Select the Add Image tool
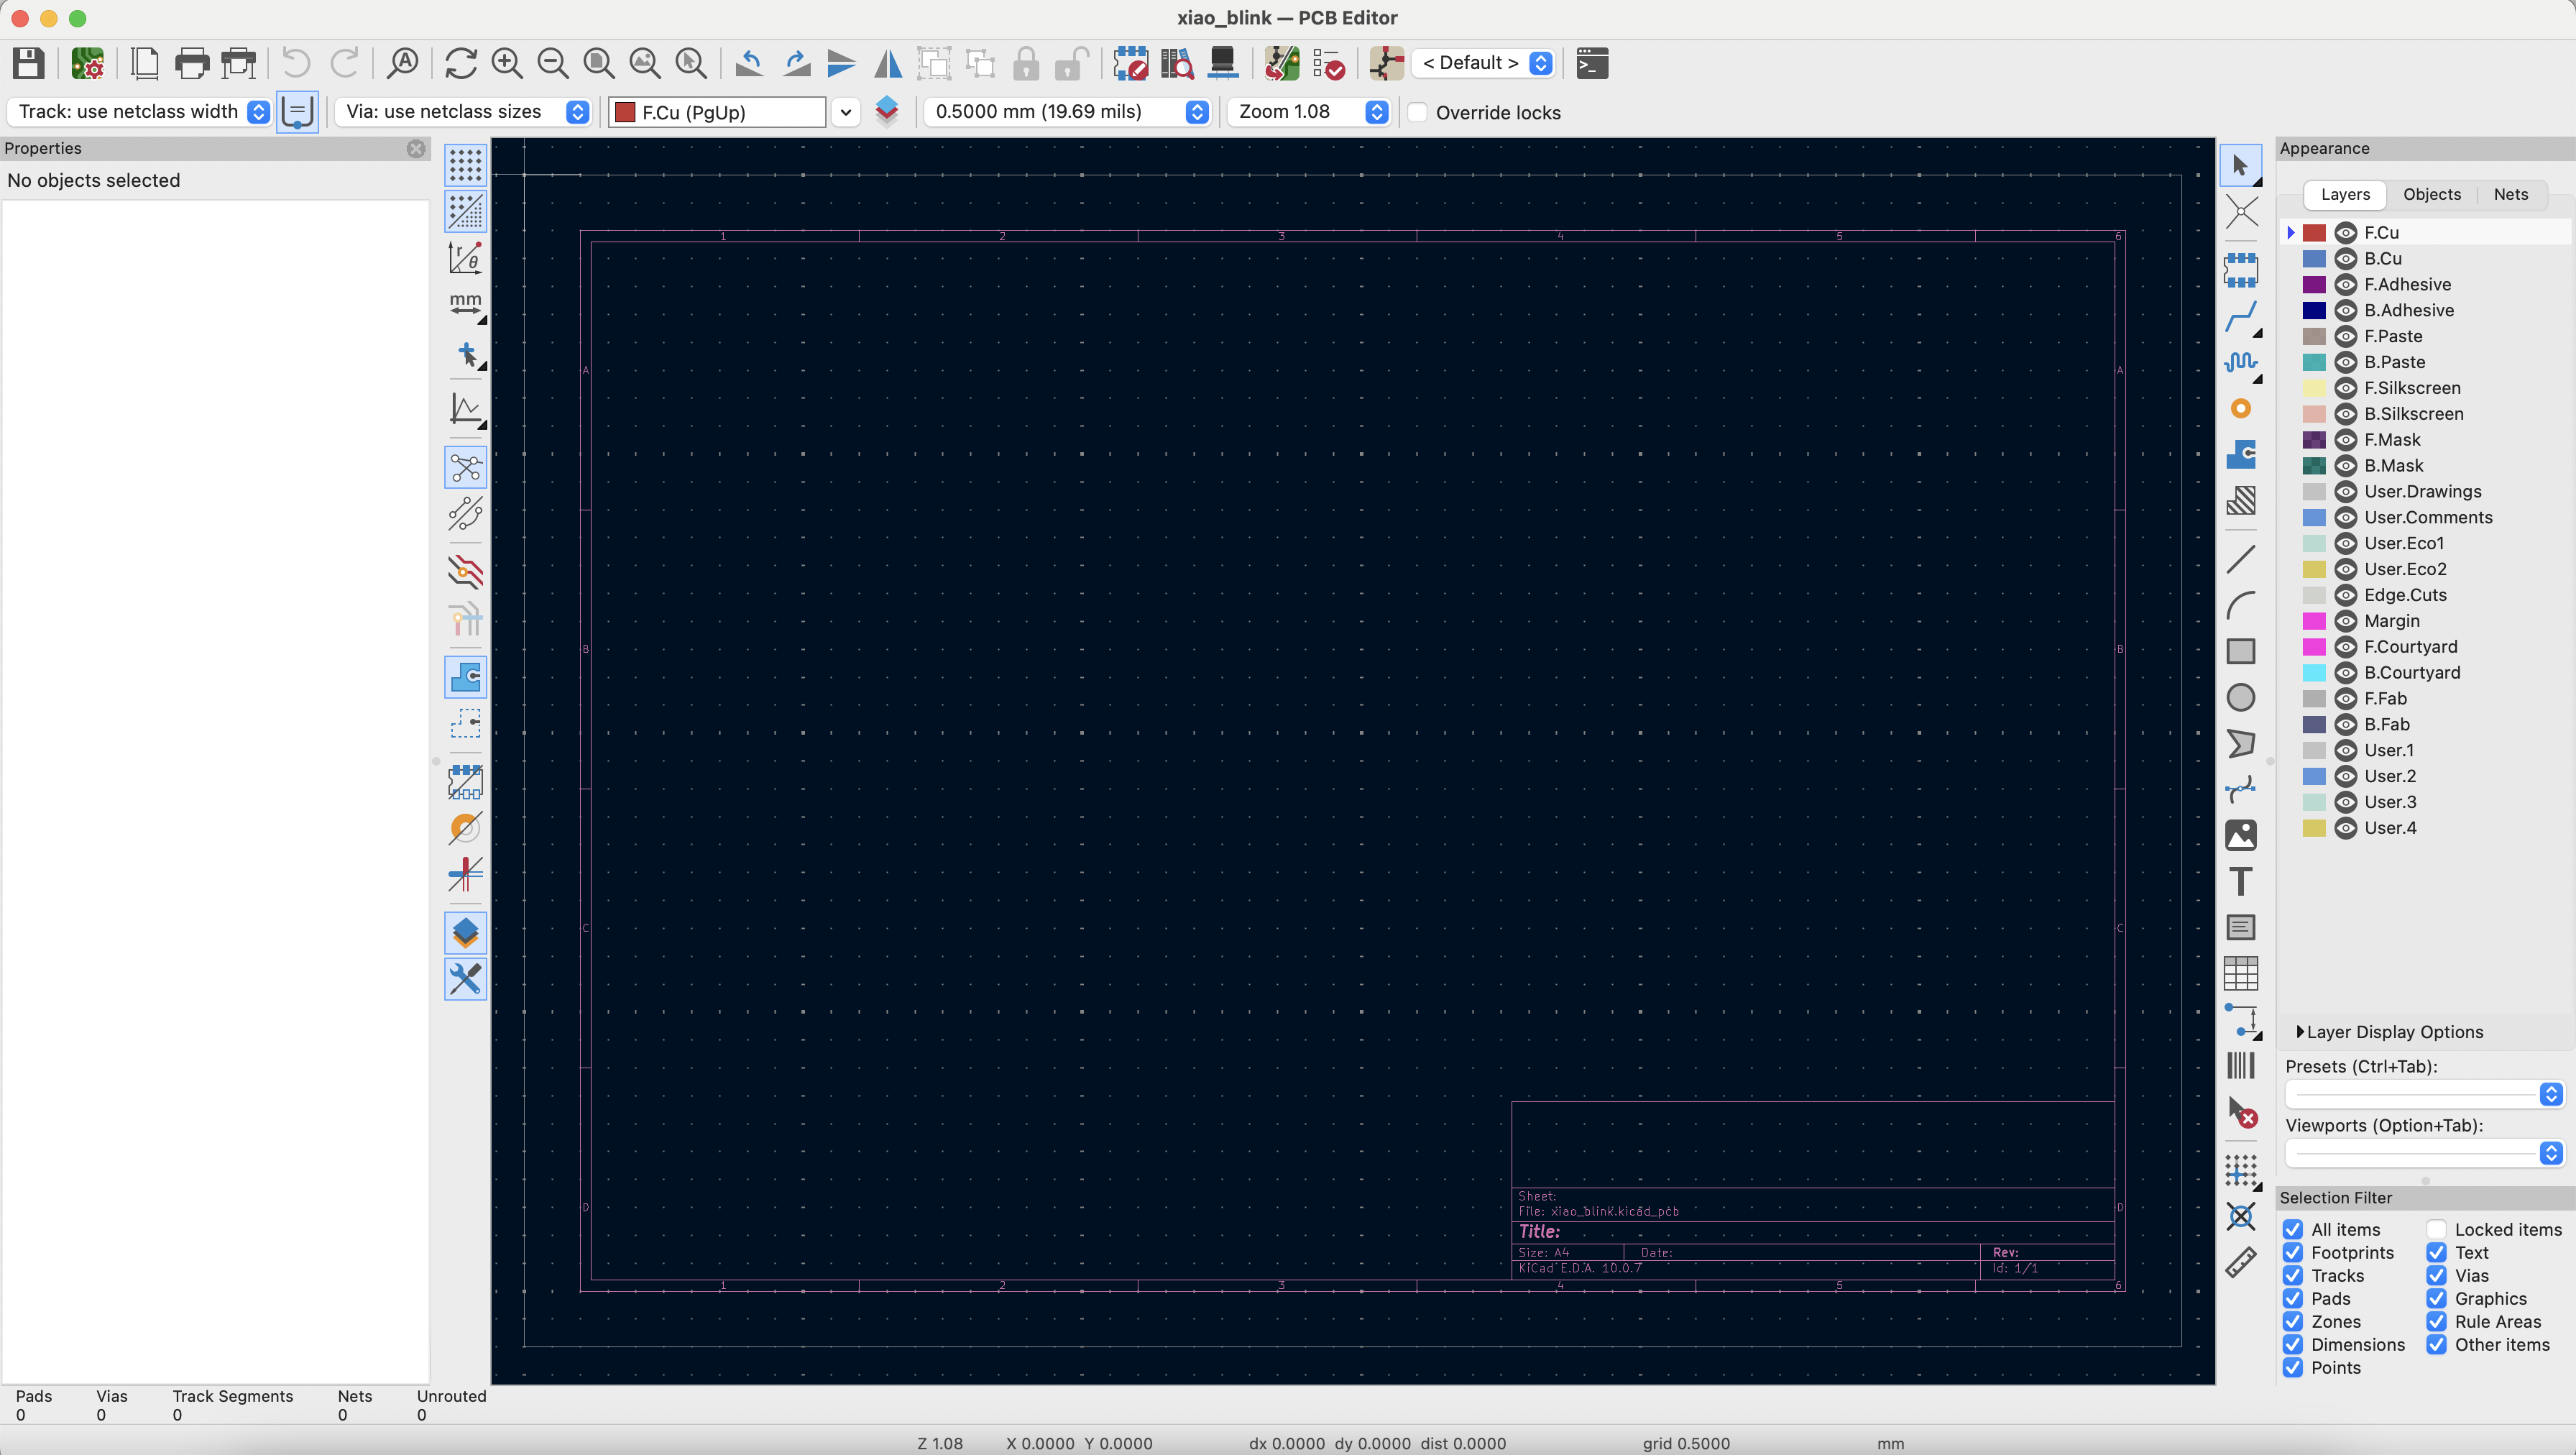 pos(2241,835)
